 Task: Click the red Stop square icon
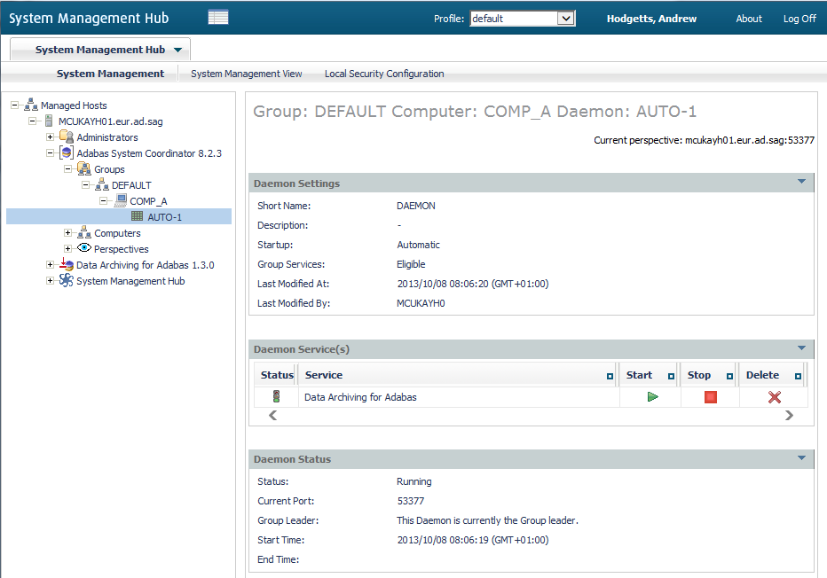[710, 397]
